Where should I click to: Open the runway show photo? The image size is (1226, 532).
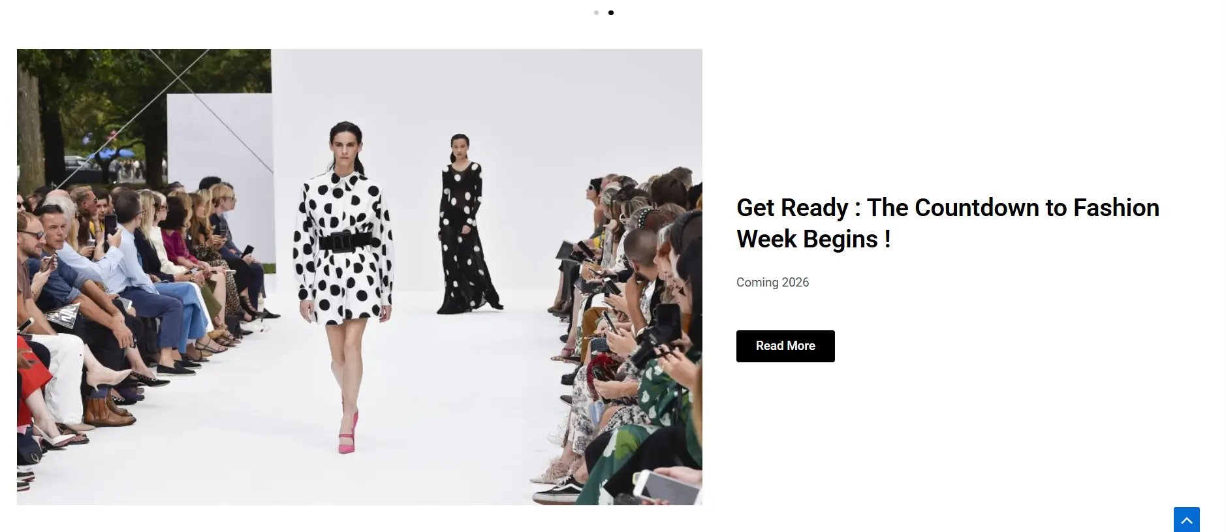click(360, 277)
